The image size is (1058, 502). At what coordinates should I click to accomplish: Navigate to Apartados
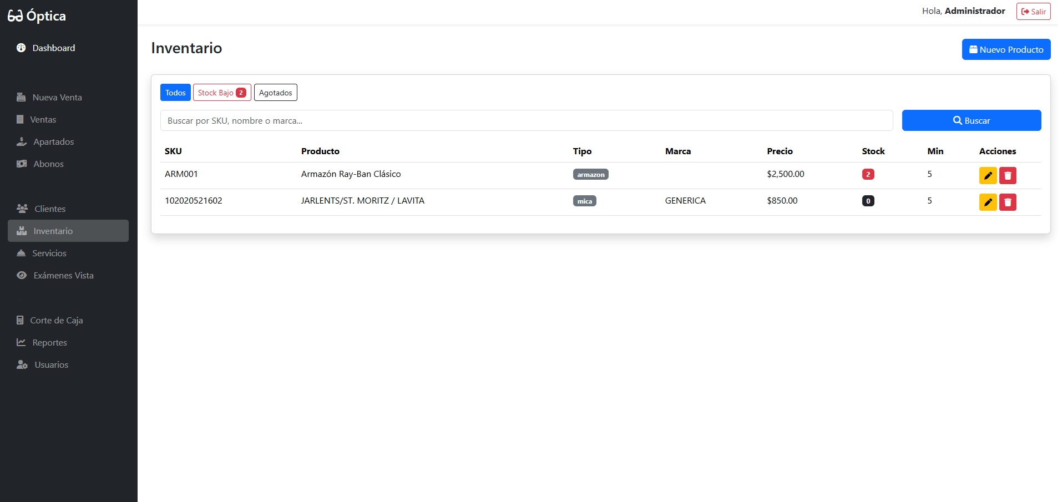(68, 141)
